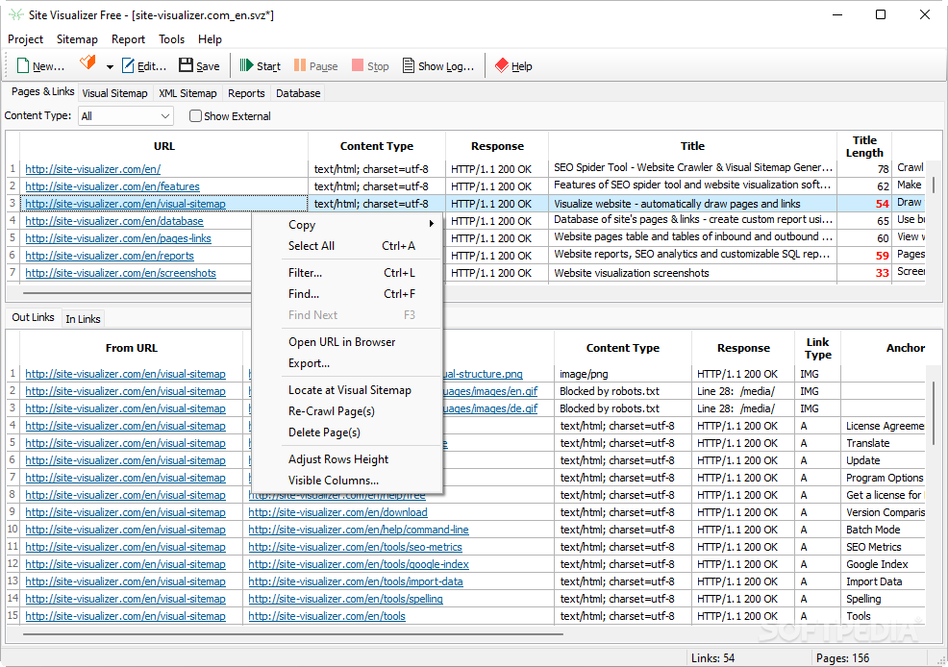Open the Tools menu
Image resolution: width=948 pixels, height=667 pixels.
point(172,39)
